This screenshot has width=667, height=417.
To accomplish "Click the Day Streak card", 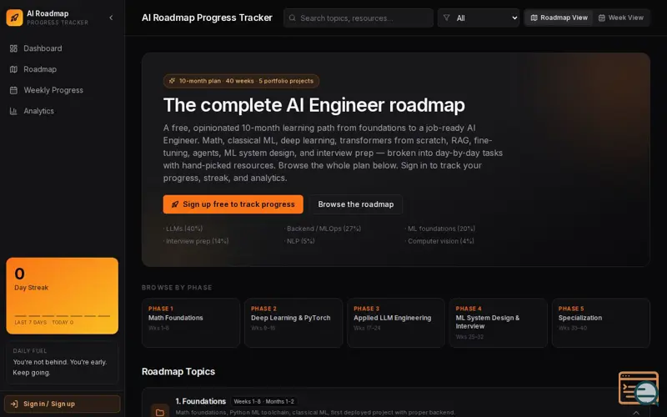I will point(62,296).
